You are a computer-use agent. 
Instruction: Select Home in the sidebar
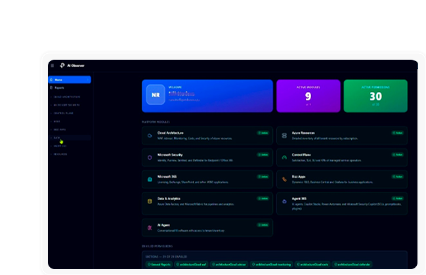click(x=70, y=79)
